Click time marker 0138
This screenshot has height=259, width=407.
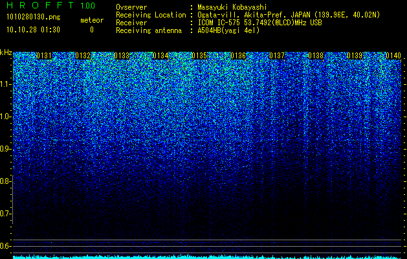pos(316,56)
